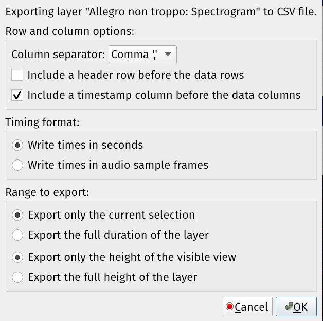Select Export only the height of visible view

pyautogui.click(x=17, y=257)
